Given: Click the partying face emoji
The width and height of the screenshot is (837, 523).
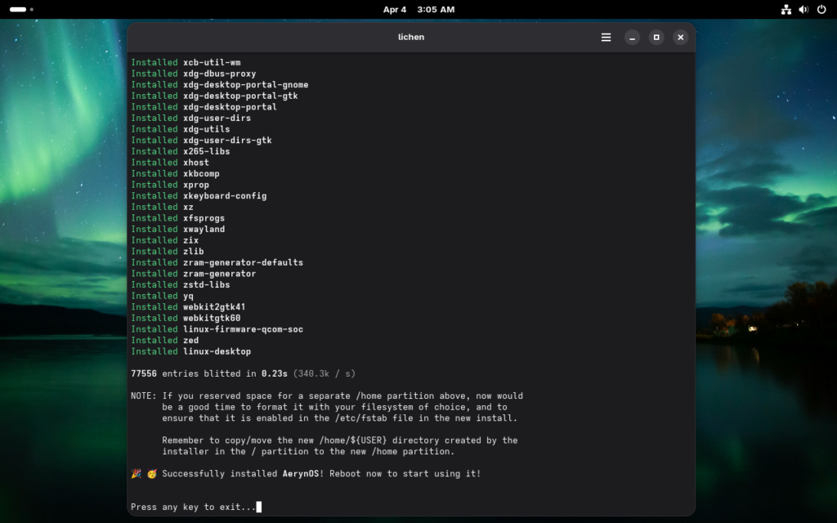Looking at the screenshot, I should click(x=151, y=474).
